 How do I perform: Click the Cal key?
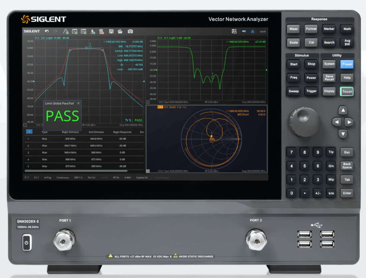[x=311, y=43]
